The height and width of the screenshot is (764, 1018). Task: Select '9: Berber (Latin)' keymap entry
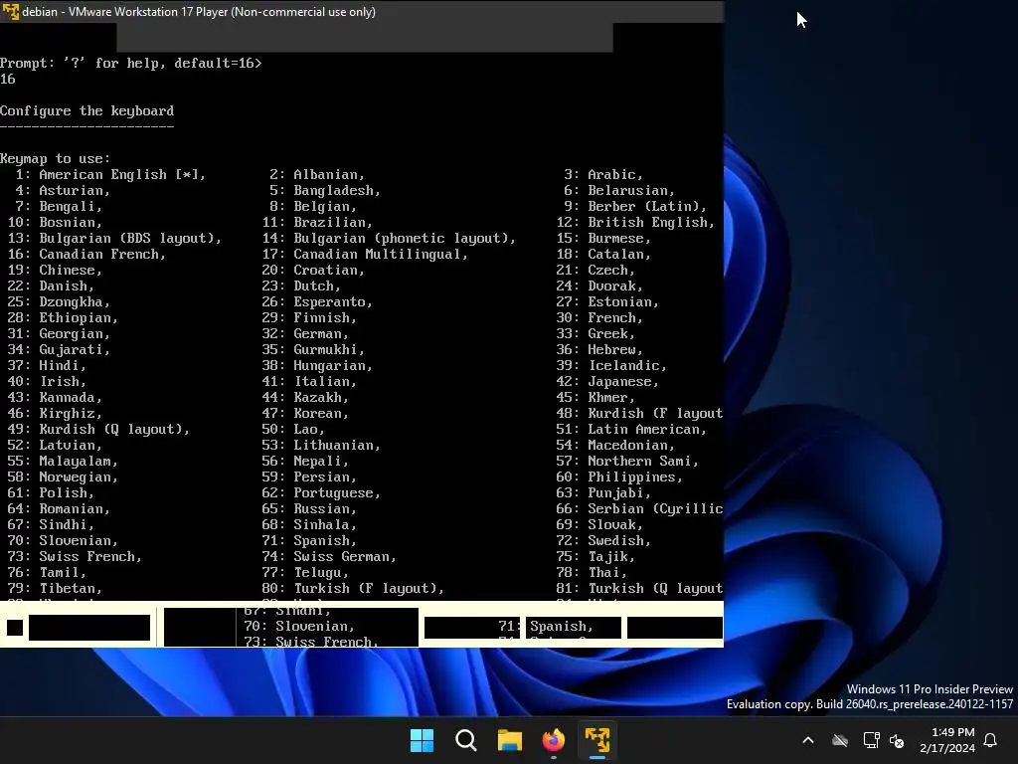[x=635, y=207]
